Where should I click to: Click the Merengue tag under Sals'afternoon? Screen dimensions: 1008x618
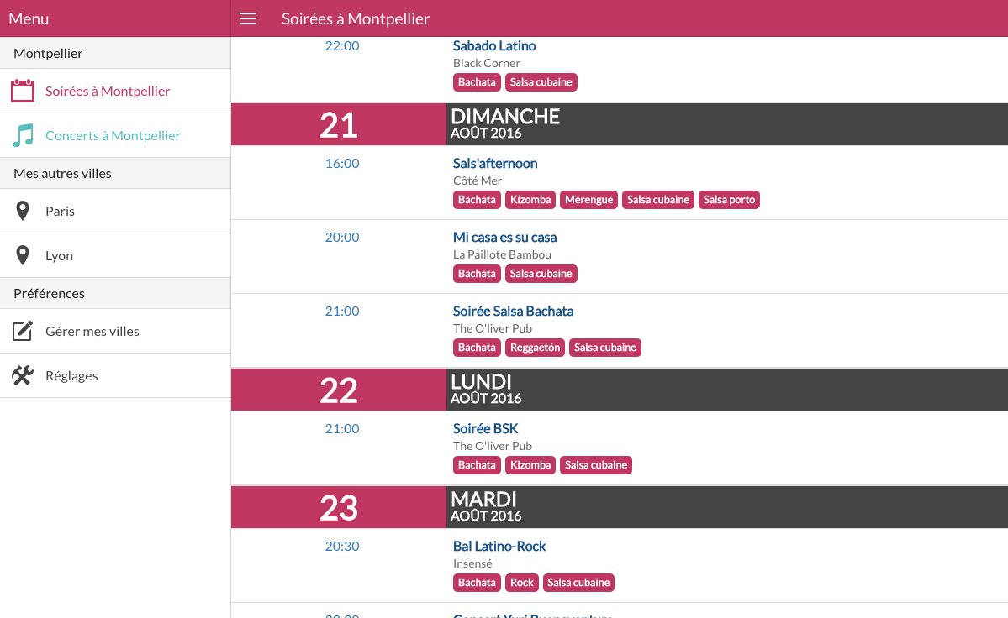[588, 200]
